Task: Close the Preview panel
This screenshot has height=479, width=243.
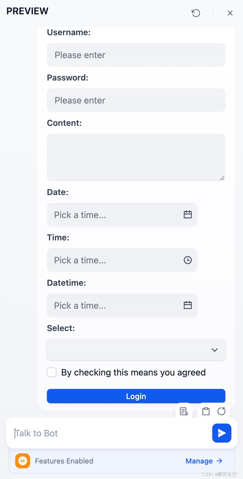Action: (230, 13)
